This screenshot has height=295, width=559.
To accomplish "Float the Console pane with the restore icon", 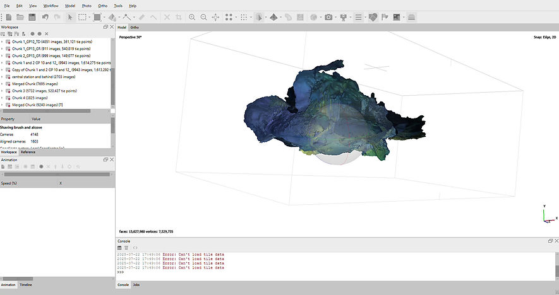I will (550, 241).
